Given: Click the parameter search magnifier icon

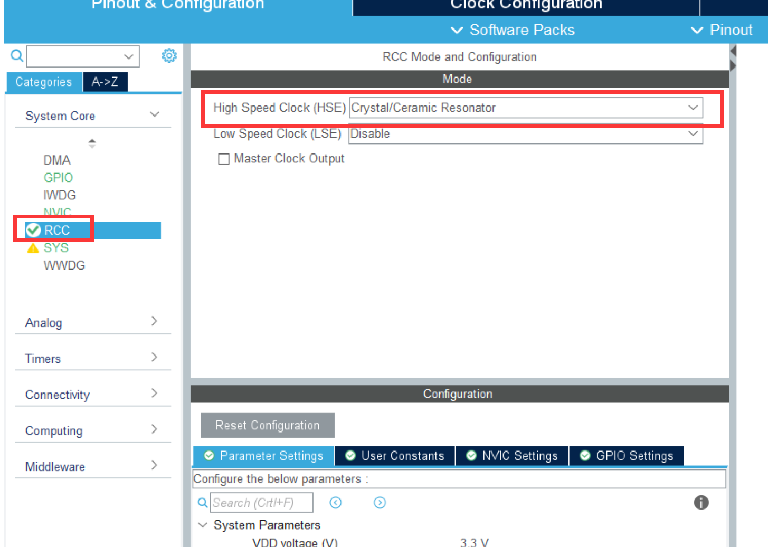Looking at the screenshot, I should point(202,503).
